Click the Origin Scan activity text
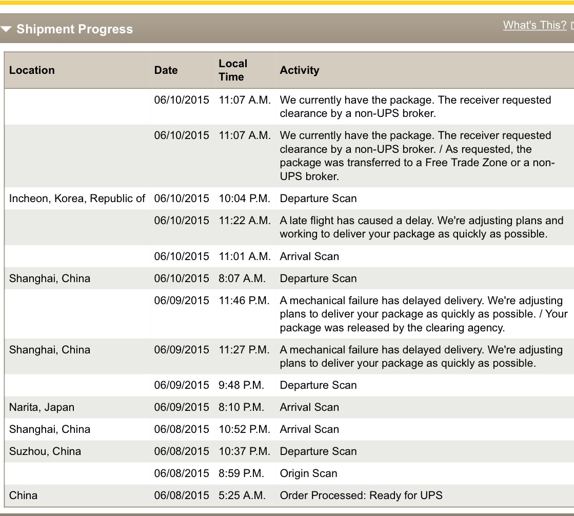574x516 pixels. 308,473
